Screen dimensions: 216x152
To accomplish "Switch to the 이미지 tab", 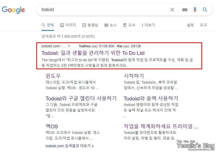I will (68, 25).
